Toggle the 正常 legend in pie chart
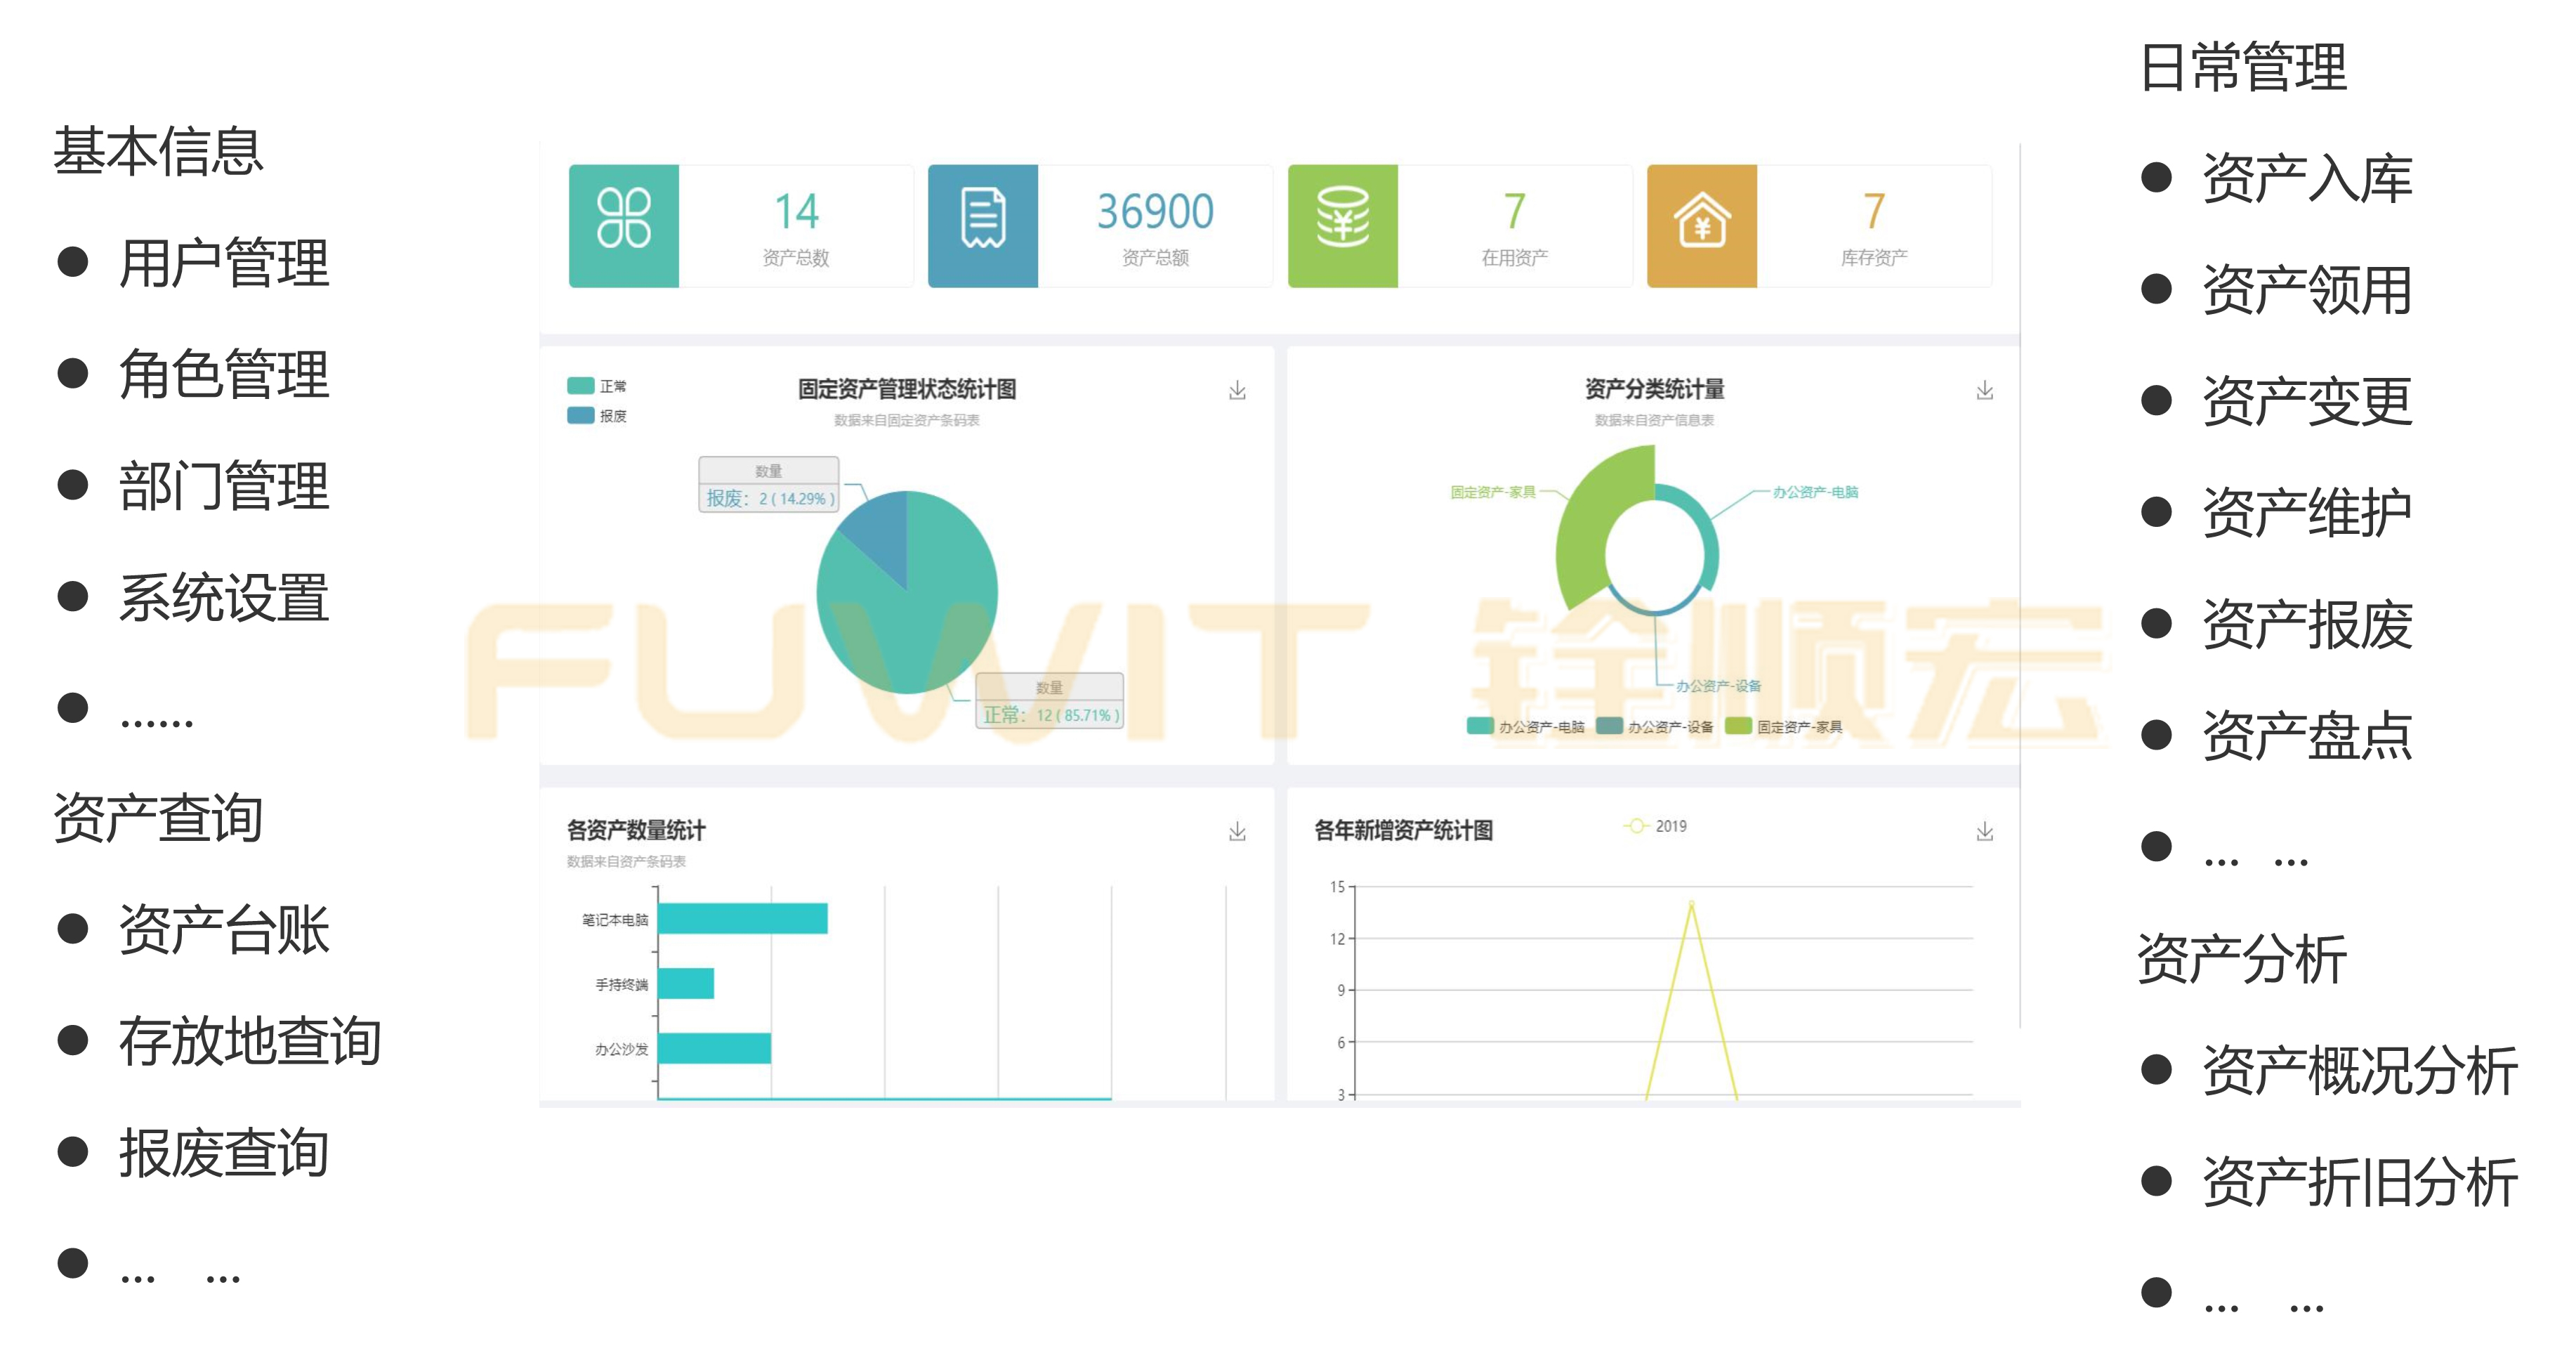2576x1346 pixels. (x=581, y=386)
